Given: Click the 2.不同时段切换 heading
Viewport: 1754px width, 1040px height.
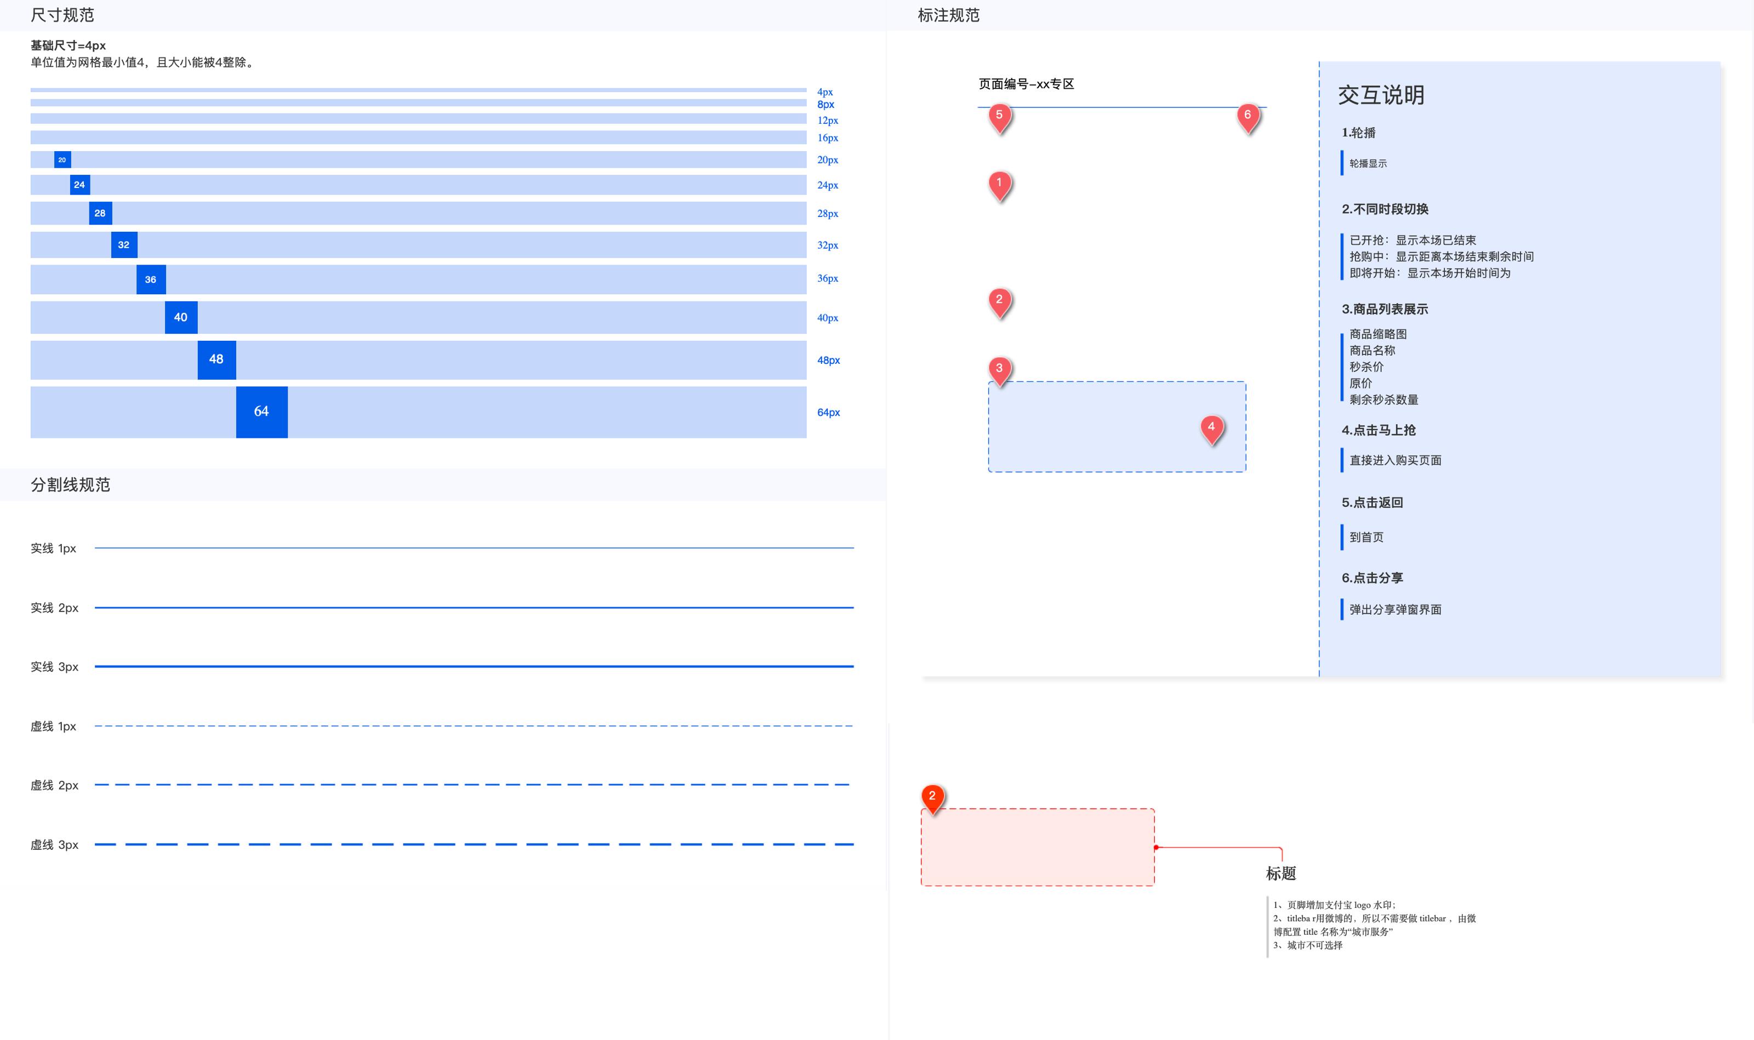Looking at the screenshot, I should (x=1385, y=209).
